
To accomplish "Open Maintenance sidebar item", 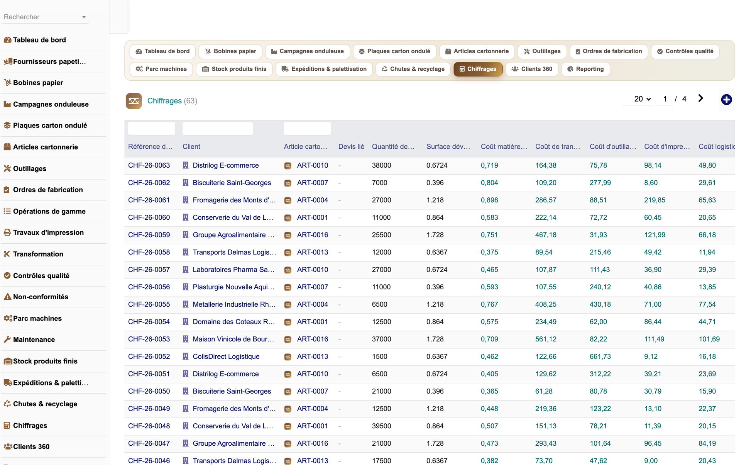I will coord(53,340).
